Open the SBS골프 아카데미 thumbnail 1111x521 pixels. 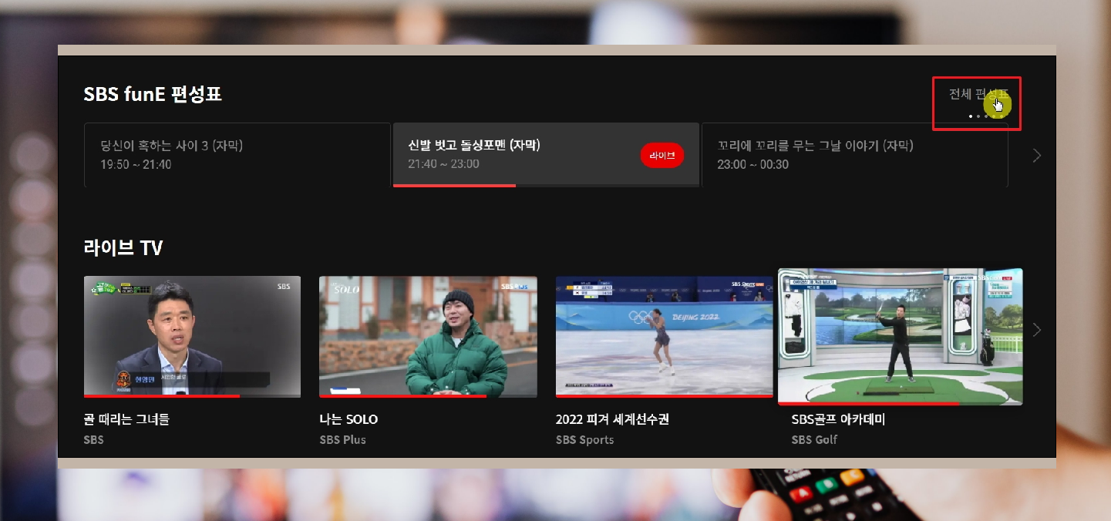(901, 336)
